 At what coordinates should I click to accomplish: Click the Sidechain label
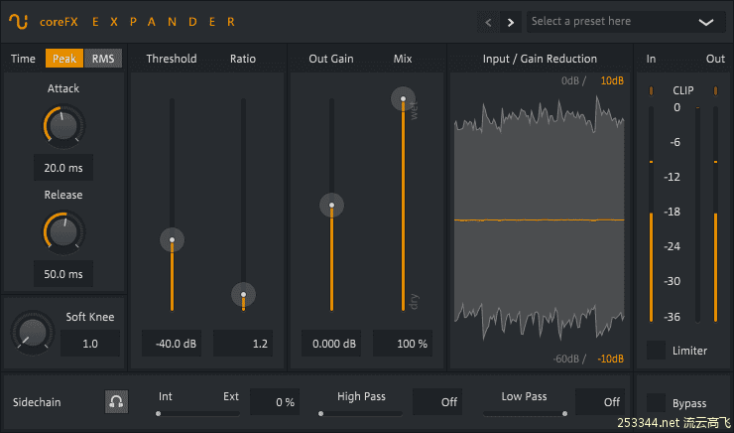[x=37, y=402]
